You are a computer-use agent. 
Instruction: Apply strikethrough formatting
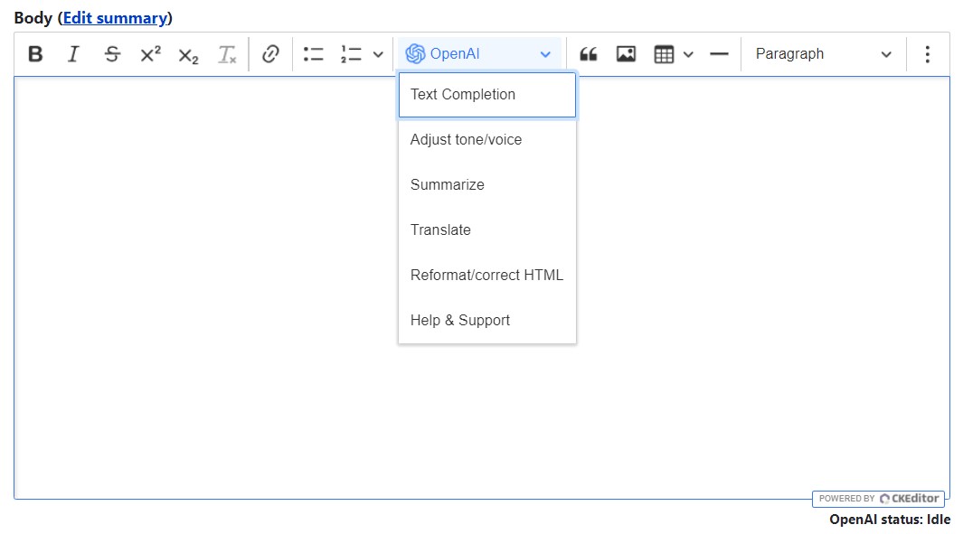[x=112, y=54]
